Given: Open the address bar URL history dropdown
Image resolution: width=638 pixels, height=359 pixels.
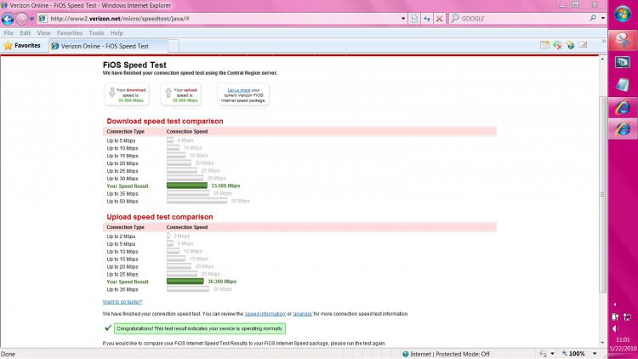Looking at the screenshot, I should click(x=403, y=19).
